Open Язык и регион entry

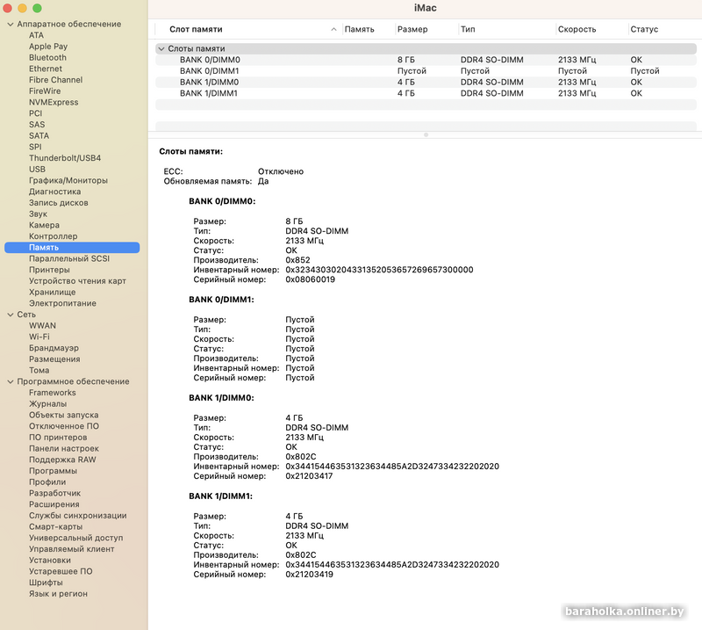click(x=58, y=594)
